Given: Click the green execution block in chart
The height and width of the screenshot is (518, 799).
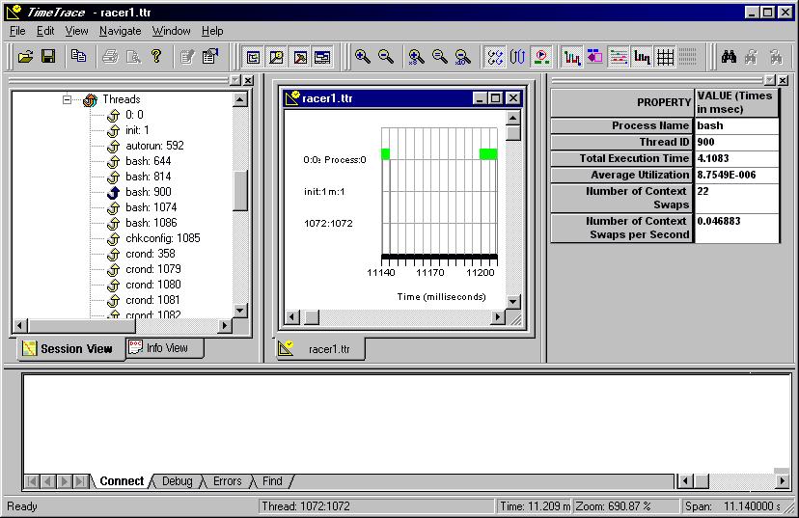Looking at the screenshot, I should click(x=488, y=154).
